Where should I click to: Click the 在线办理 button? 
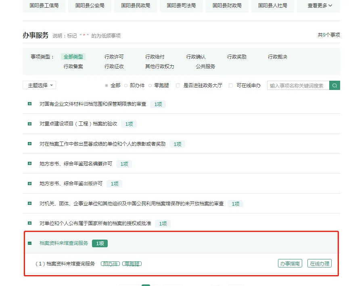pyautogui.click(x=320, y=264)
